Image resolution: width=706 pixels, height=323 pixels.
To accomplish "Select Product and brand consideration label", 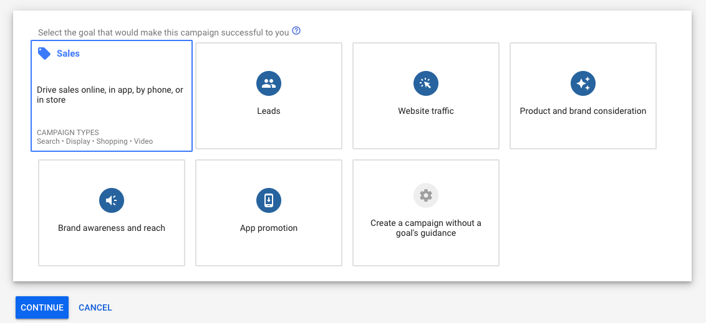I will pos(583,111).
